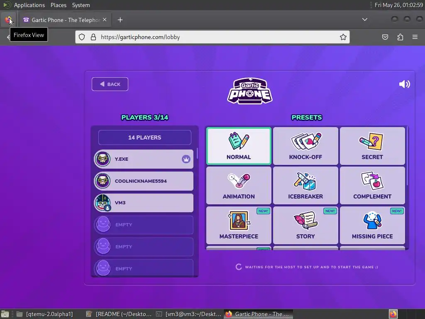Open the Places menu

[58, 5]
